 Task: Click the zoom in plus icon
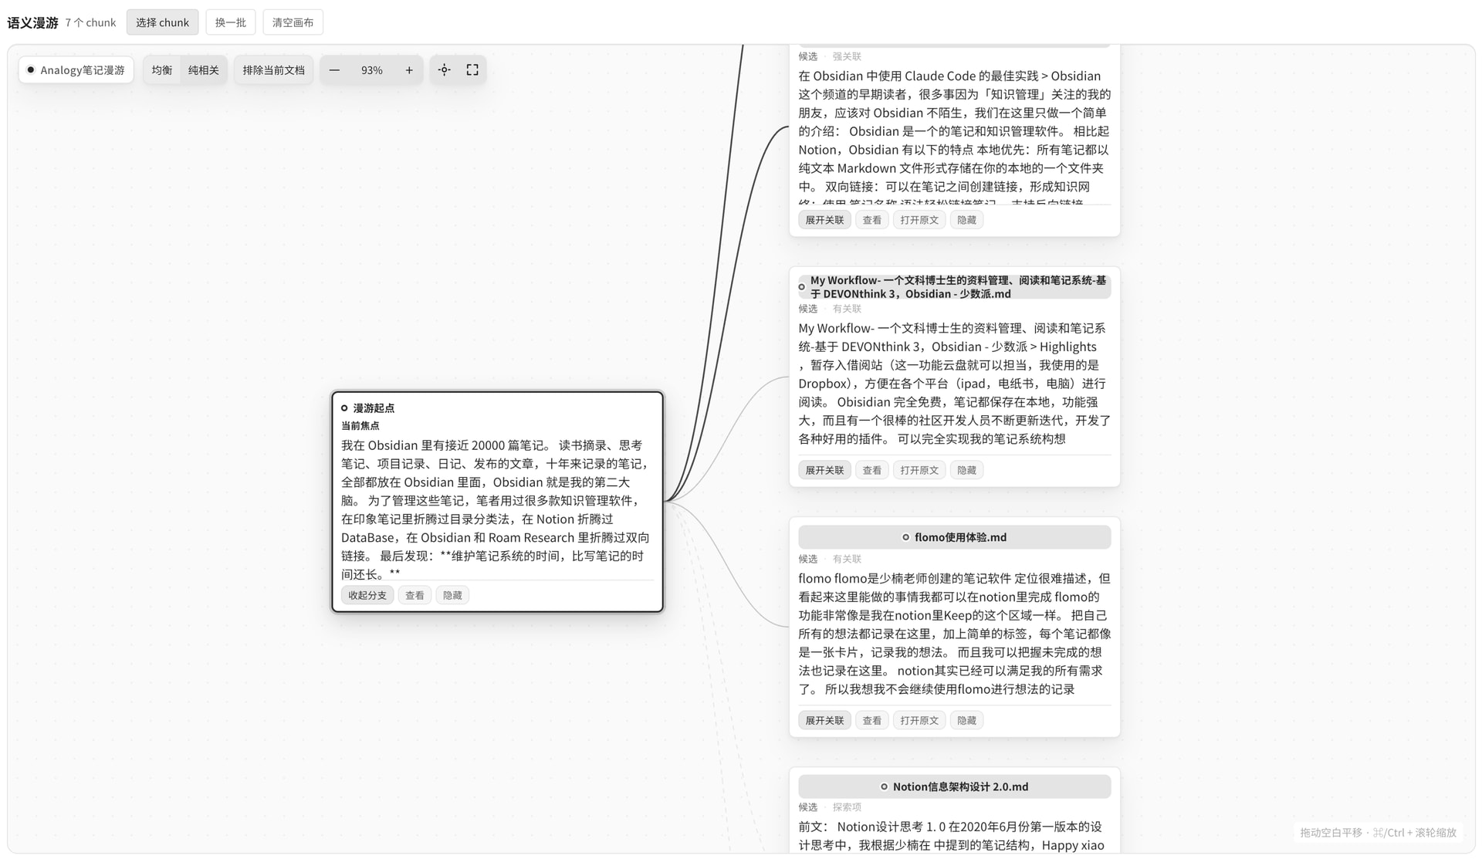point(409,70)
